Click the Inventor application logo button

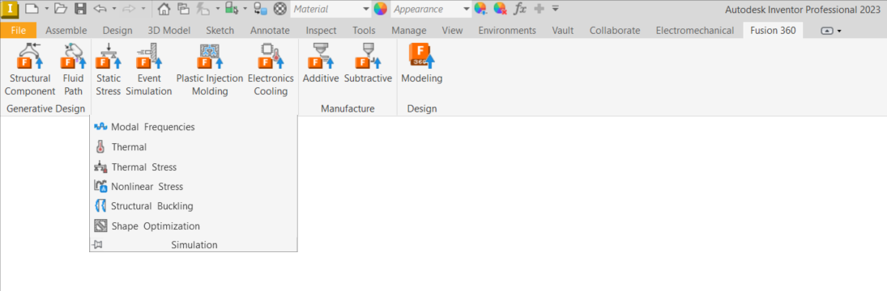click(x=11, y=8)
